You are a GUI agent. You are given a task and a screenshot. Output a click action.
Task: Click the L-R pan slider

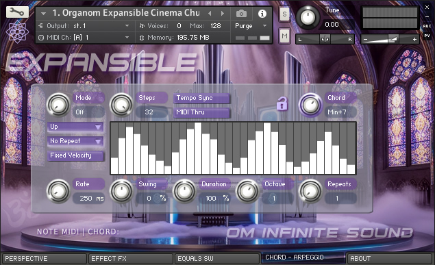pyautogui.click(x=325, y=39)
